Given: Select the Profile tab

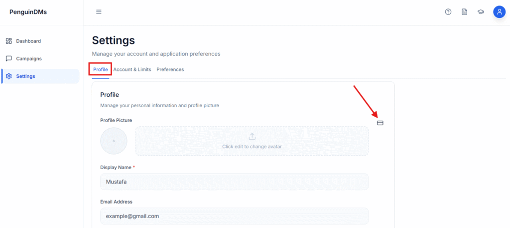Looking at the screenshot, I should 101,69.
